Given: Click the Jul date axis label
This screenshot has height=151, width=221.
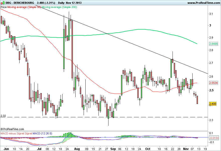Looking at the screenshot, I should click(x=39, y=149).
